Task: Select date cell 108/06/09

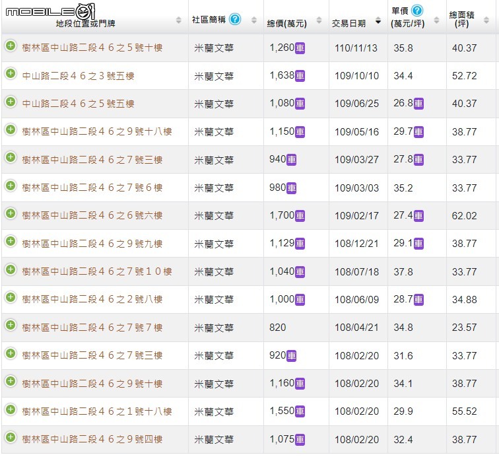Action: 356,300
